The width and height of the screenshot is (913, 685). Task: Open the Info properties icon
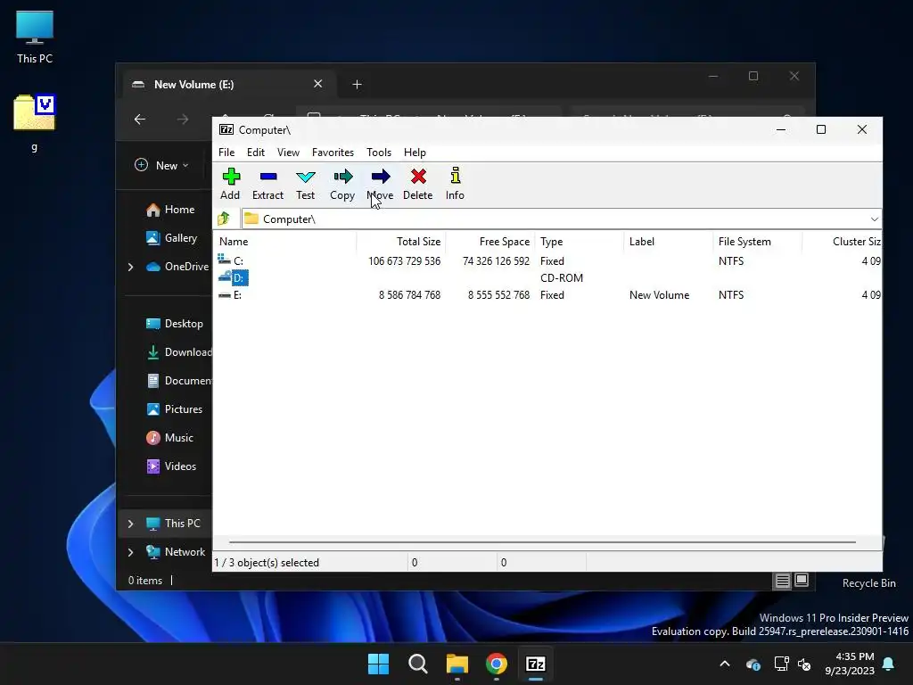(455, 184)
